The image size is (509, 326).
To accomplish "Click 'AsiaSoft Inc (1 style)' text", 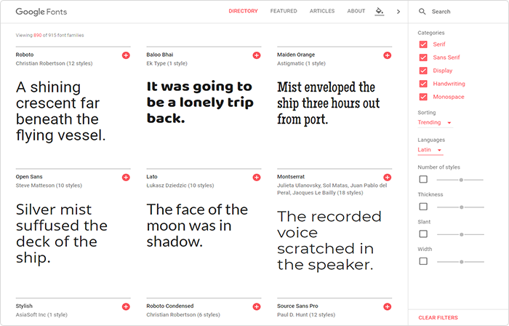I will [x=41, y=314].
